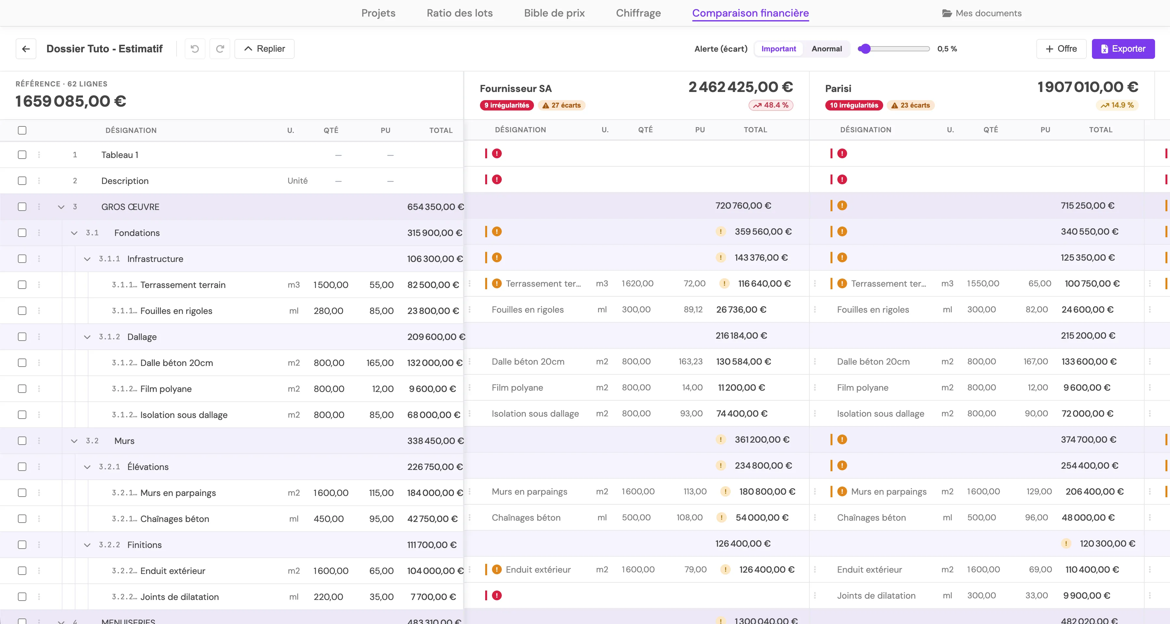The image size is (1170, 624).
Task: Click the yellow warning icon beside 361 200,00 €
Action: point(721,440)
